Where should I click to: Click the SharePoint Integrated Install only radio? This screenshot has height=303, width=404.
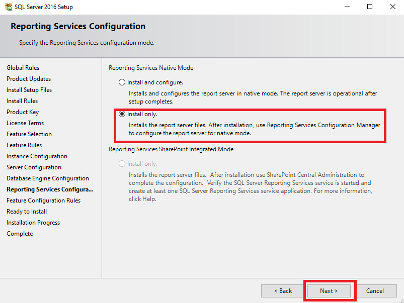122,163
